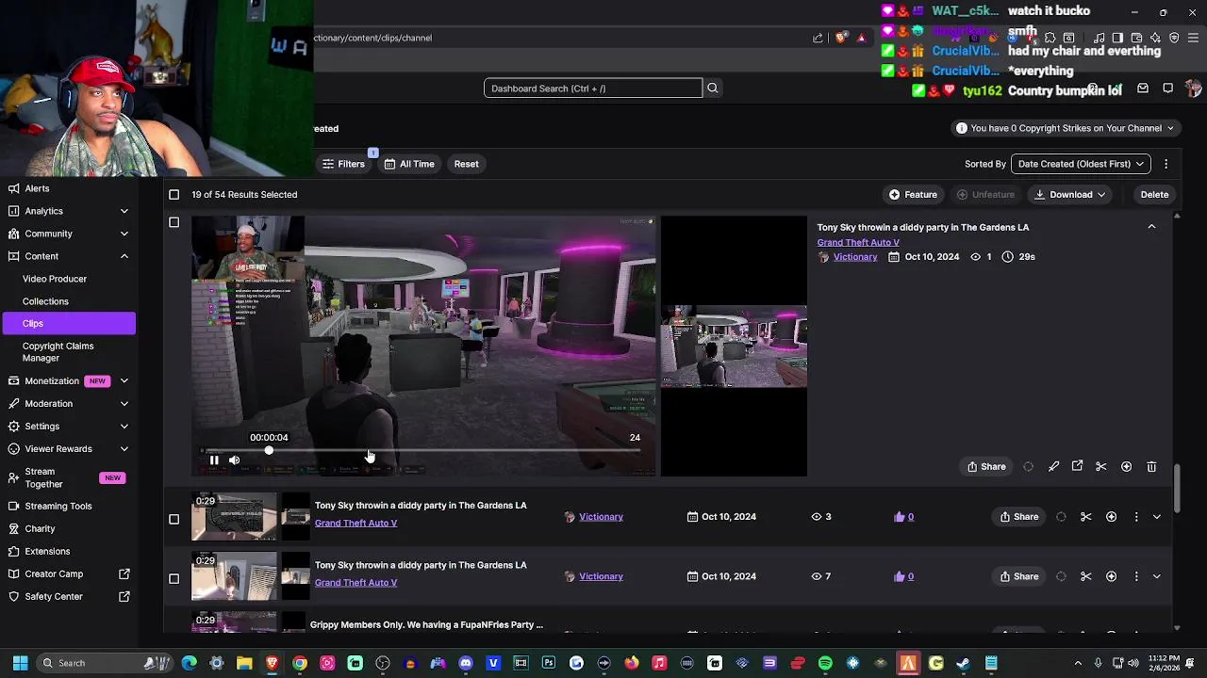
Task: Click the sparkle feature icon in expanded clip
Action: coord(1126,467)
